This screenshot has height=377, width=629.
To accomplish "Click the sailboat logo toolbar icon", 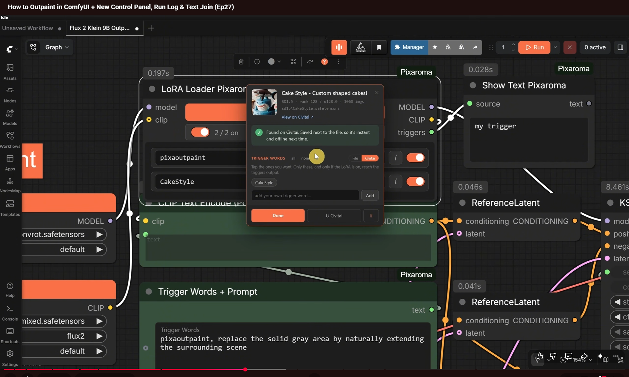I will [x=361, y=47].
